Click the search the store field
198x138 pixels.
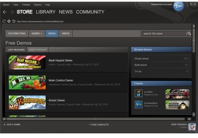click(x=164, y=34)
